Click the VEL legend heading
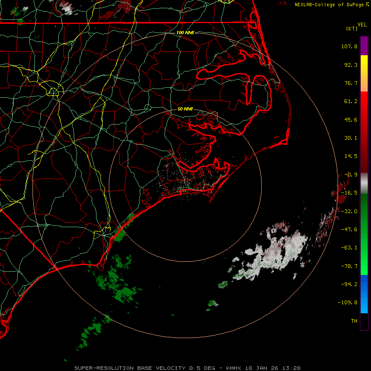371x371 pixels. pyautogui.click(x=362, y=25)
